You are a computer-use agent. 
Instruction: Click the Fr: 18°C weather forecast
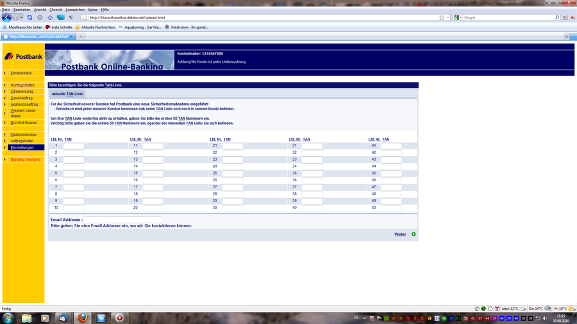click(564, 309)
